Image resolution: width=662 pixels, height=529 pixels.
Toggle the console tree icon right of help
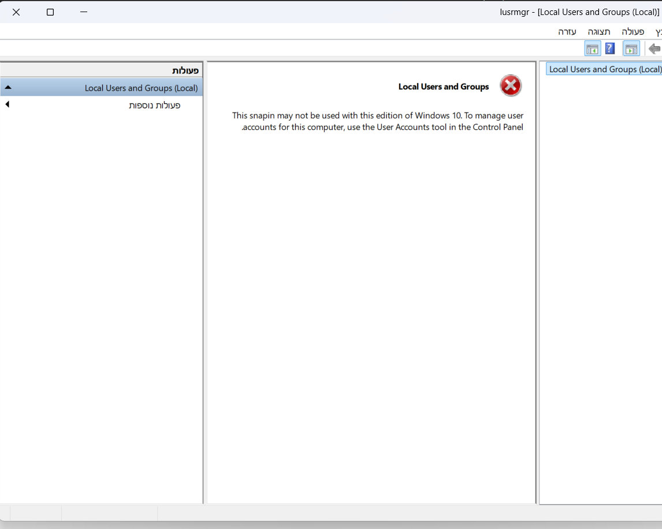pos(631,49)
